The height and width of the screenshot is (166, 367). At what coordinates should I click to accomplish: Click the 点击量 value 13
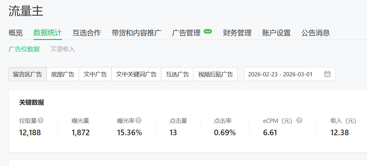click(x=173, y=133)
